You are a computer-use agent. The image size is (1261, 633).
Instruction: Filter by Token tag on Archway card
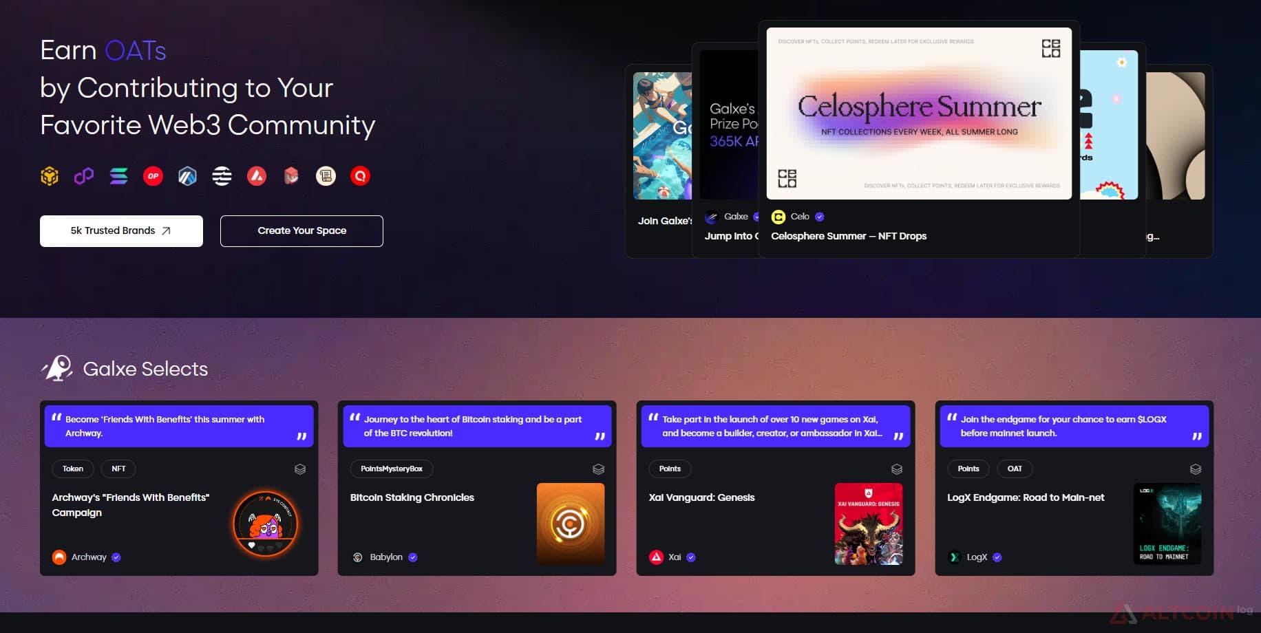point(73,469)
